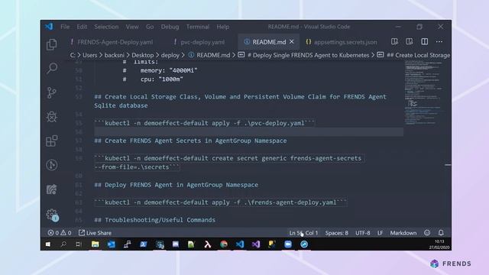The height and width of the screenshot is (275, 489).
Task: Open the Edit menu
Action: pyautogui.click(x=82, y=27)
